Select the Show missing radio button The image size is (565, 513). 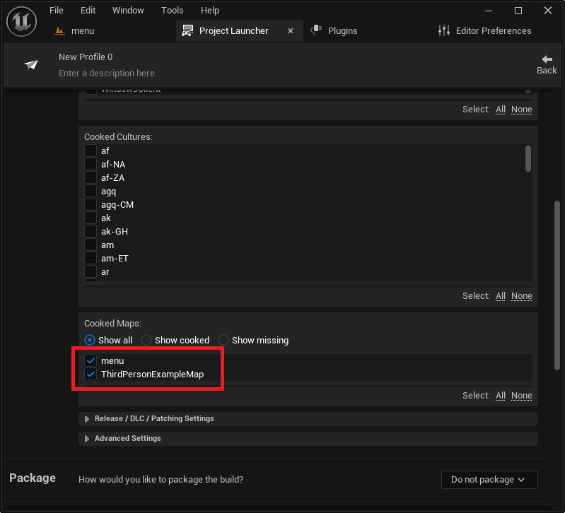[223, 340]
